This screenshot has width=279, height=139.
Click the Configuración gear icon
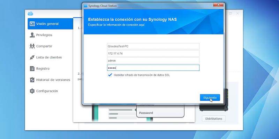32,91
